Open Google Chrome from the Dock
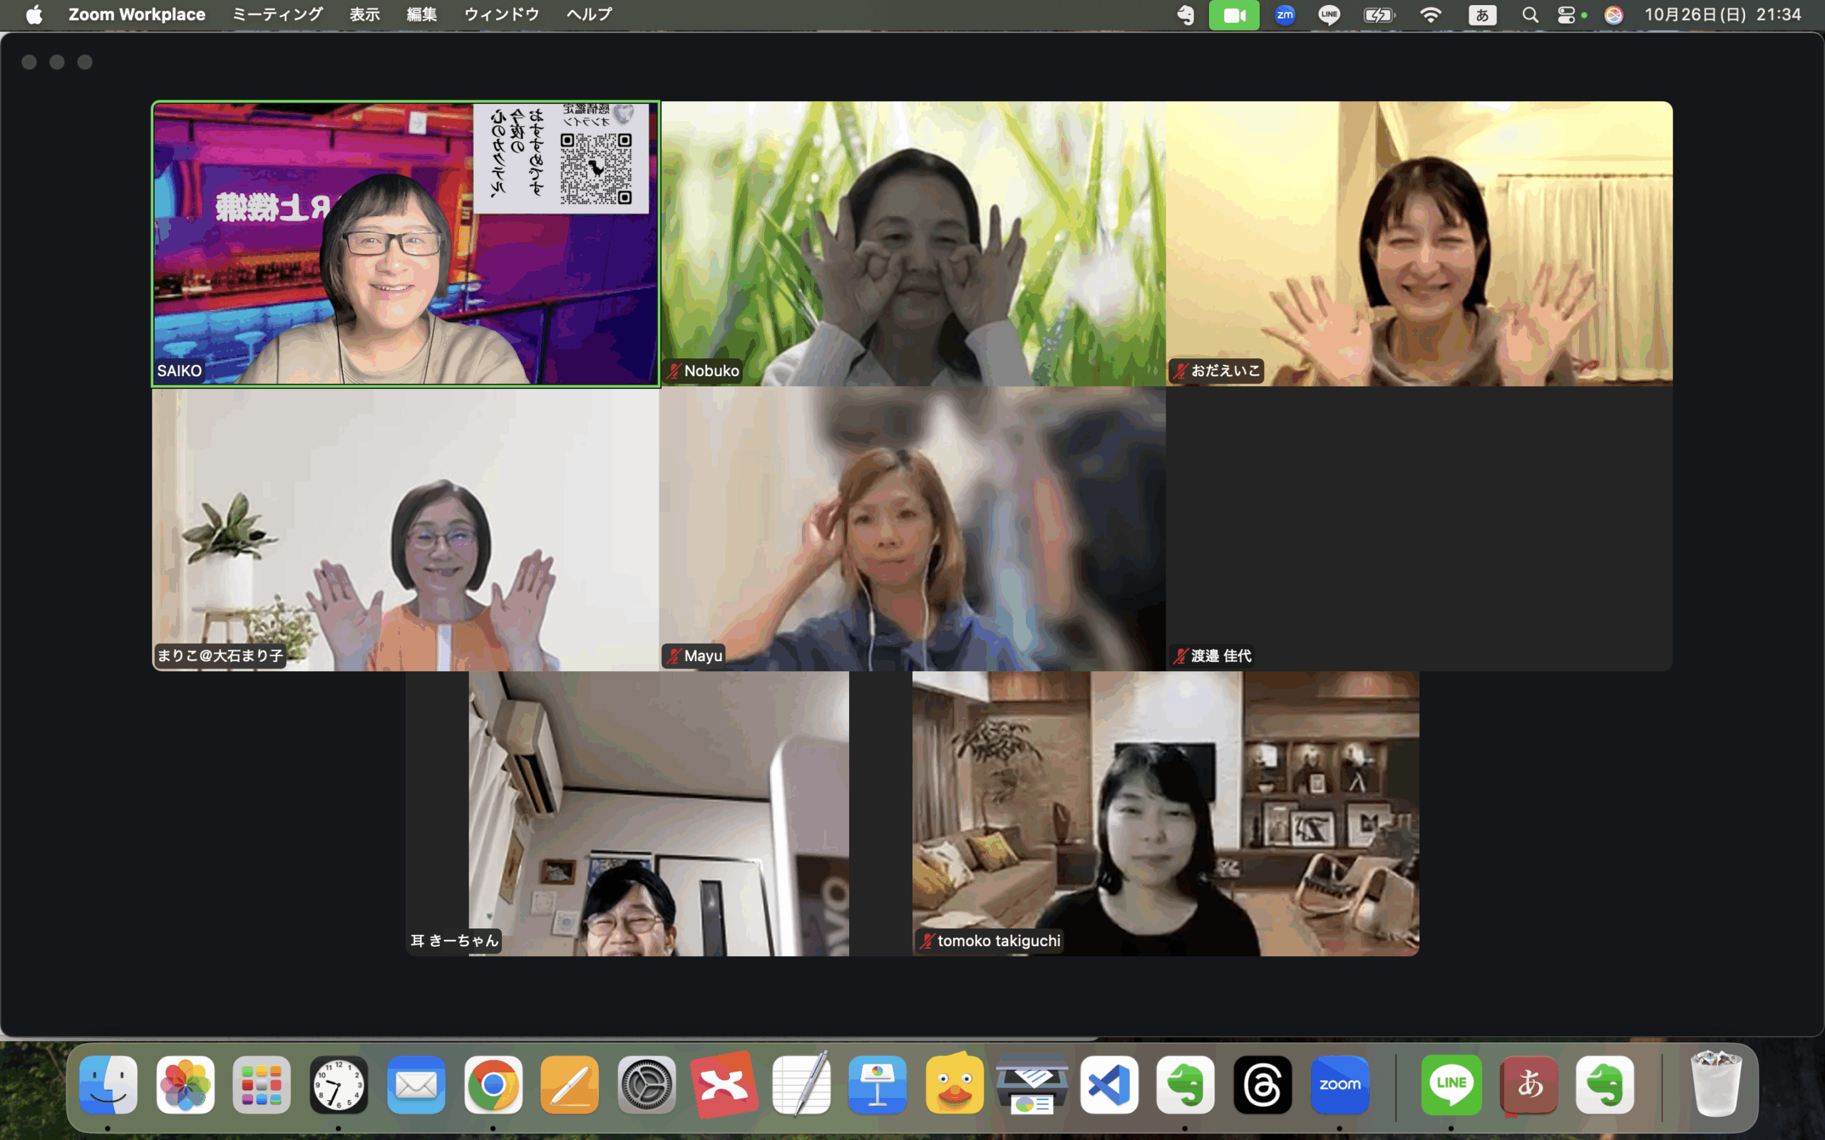1825x1140 pixels. (x=493, y=1085)
